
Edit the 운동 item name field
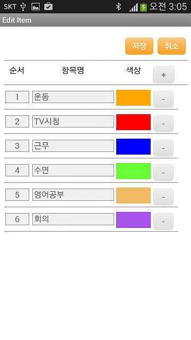pyautogui.click(x=73, y=97)
